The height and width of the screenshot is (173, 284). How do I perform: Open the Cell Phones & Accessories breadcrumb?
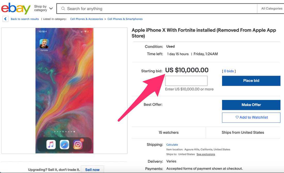point(86,19)
